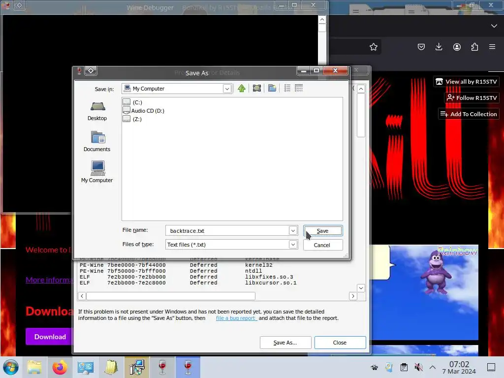Screen dimensions: 504x378
Task: Create new folder in Save As dialog
Action: coord(272,88)
